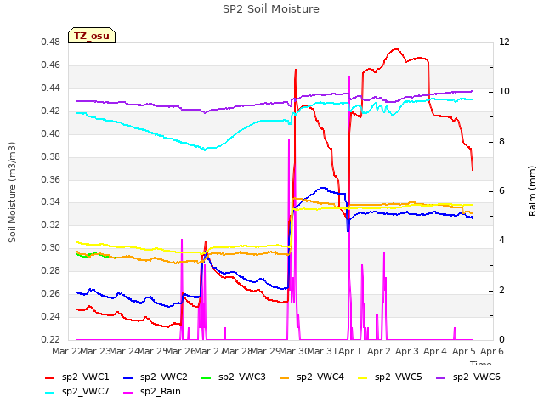Click the 0 right axis tick label
The width and height of the screenshot is (544, 408).
[x=502, y=340]
